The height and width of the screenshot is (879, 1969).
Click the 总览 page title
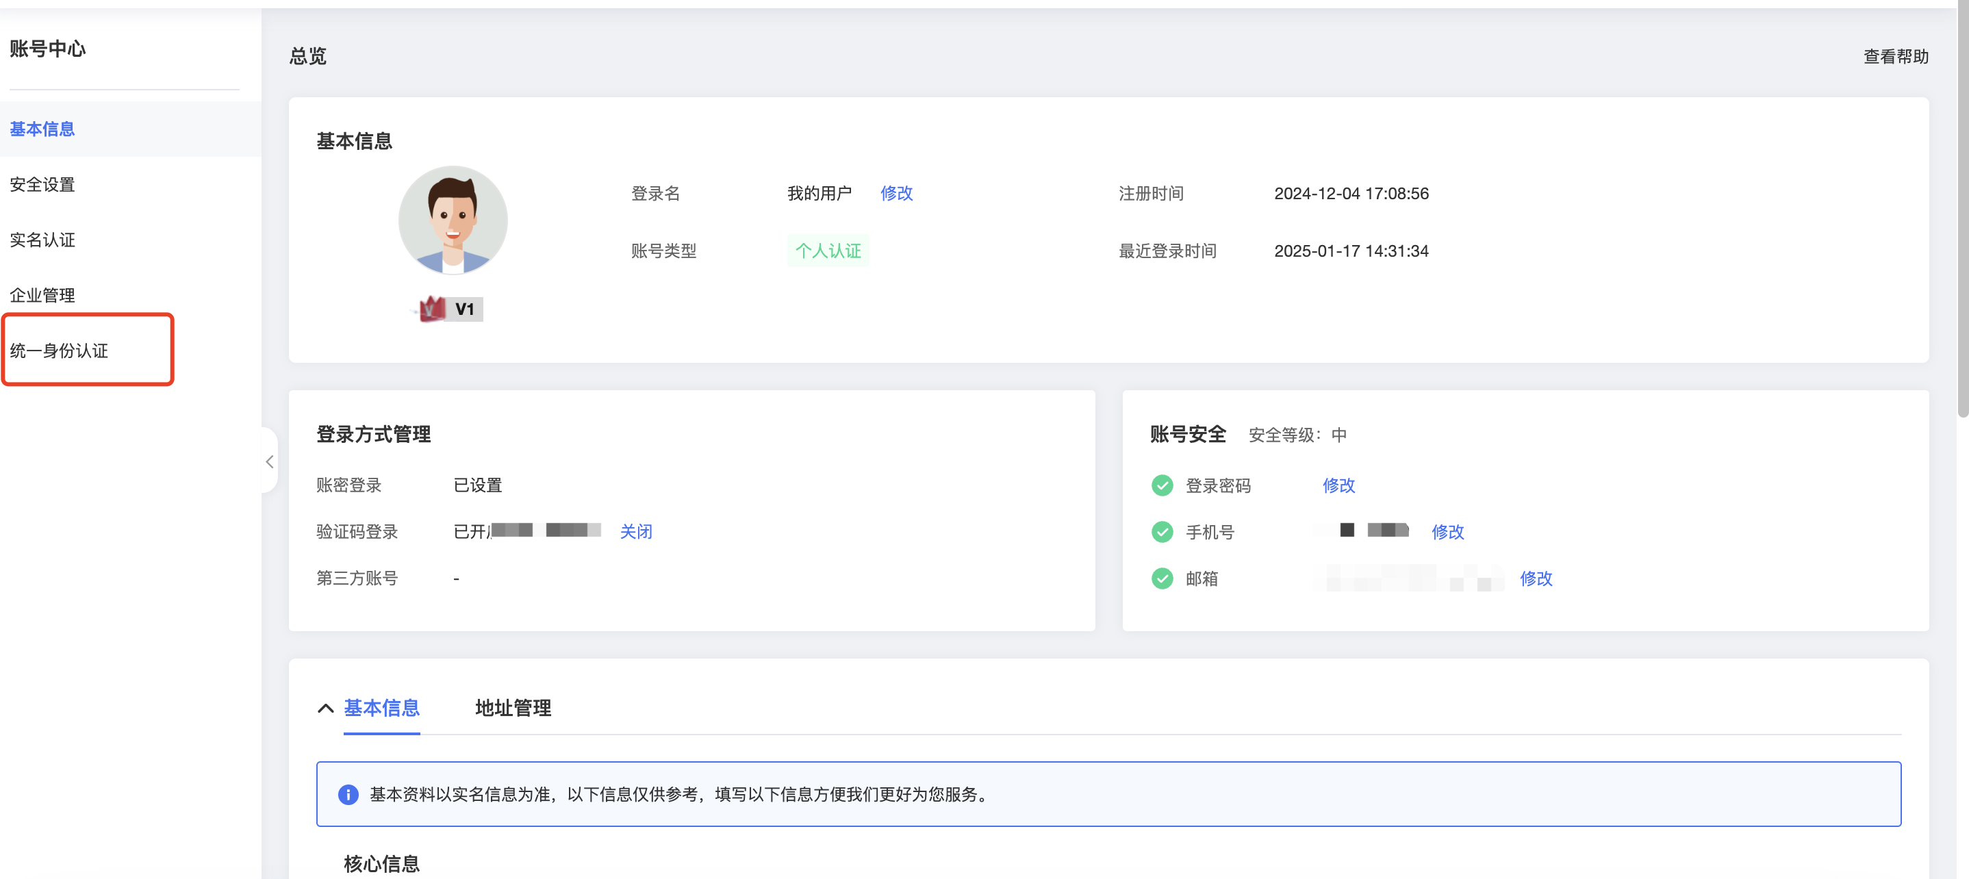tap(308, 56)
